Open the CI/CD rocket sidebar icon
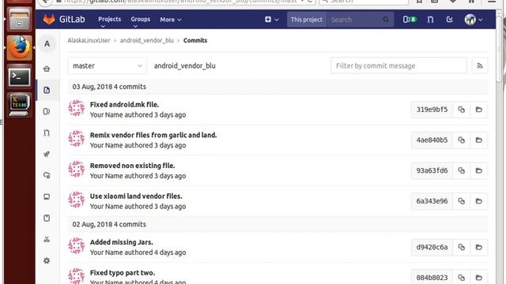This screenshot has width=506, height=284. [47, 154]
